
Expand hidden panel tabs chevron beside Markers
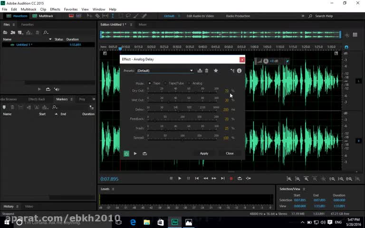coord(94,99)
